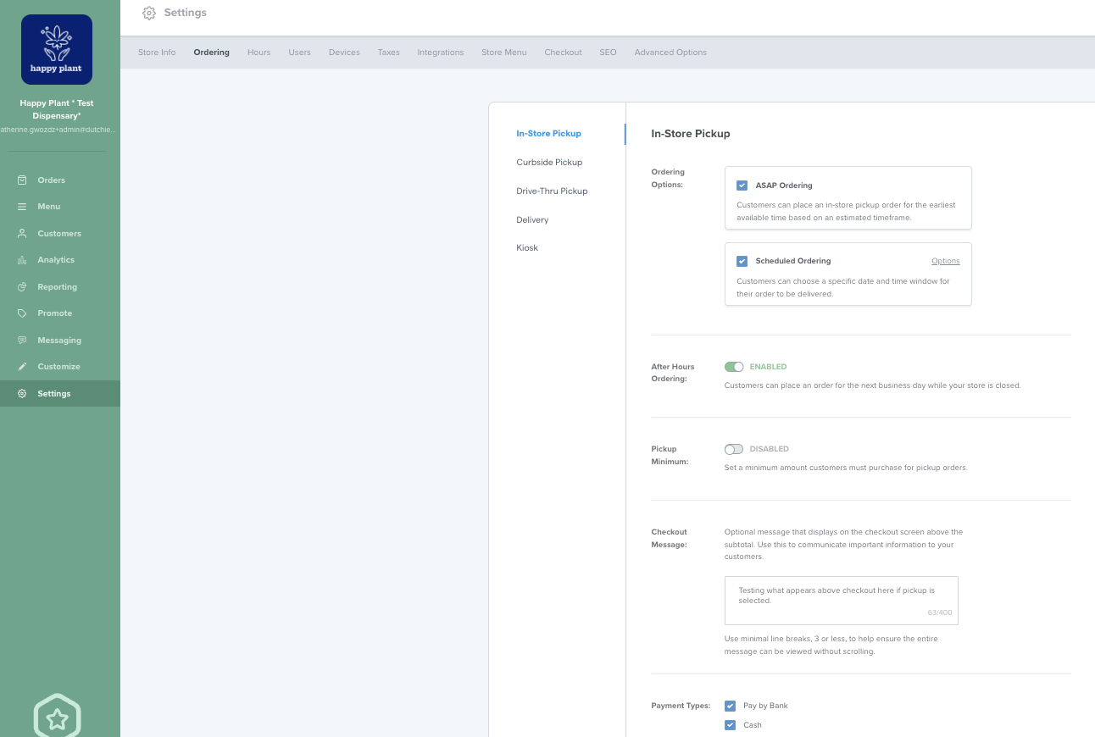Viewport: 1095px width, 737px height.
Task: Click the Promote label in the sidebar
Action: (x=54, y=313)
